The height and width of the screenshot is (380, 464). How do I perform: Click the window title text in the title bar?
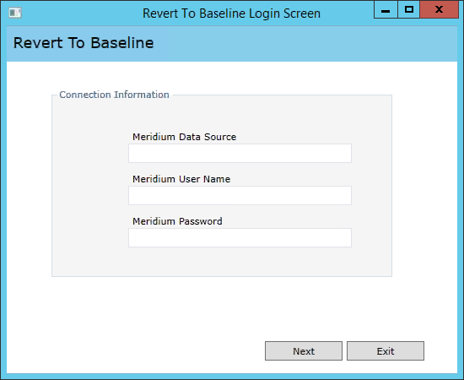click(x=231, y=14)
